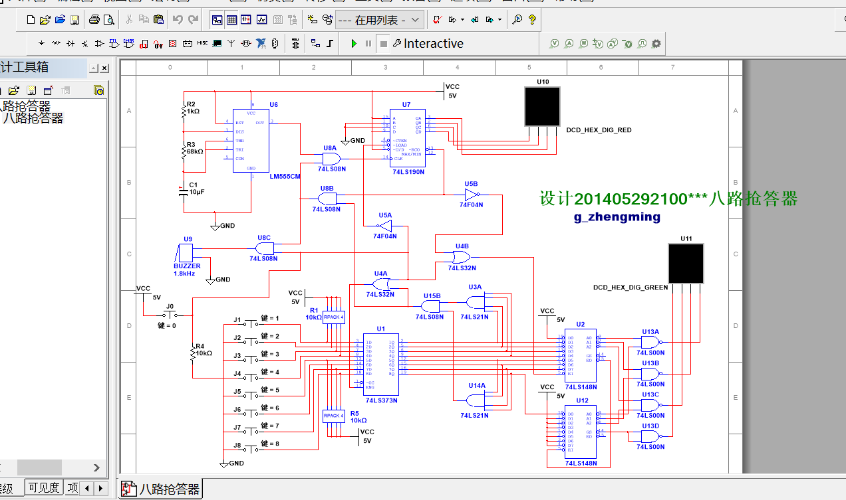Place a bus
The height and width of the screenshot is (500, 846).
(x=330, y=43)
